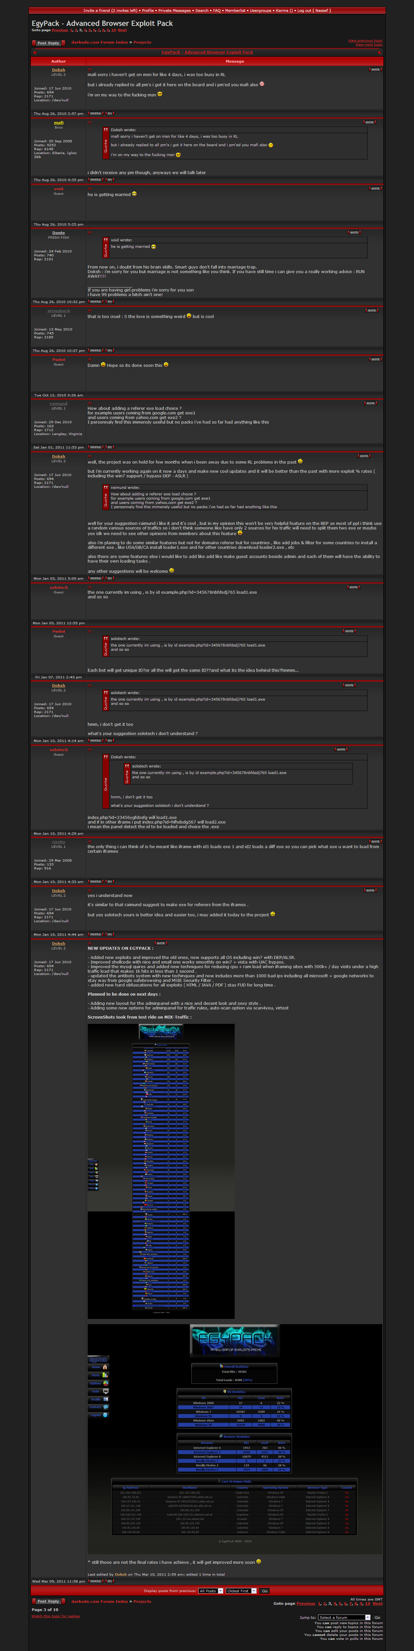
Task: Click quote icon on NEW UPDATES post
Action: (161, 943)
